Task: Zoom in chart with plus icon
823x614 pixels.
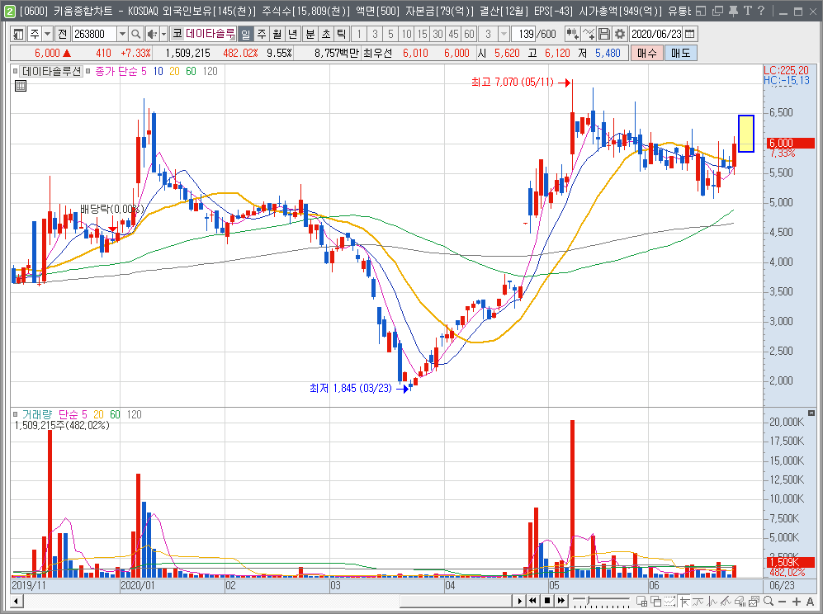Action: point(797,602)
